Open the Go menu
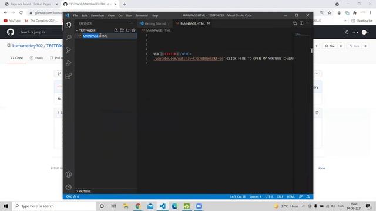376x211 pixels. pos(120,15)
